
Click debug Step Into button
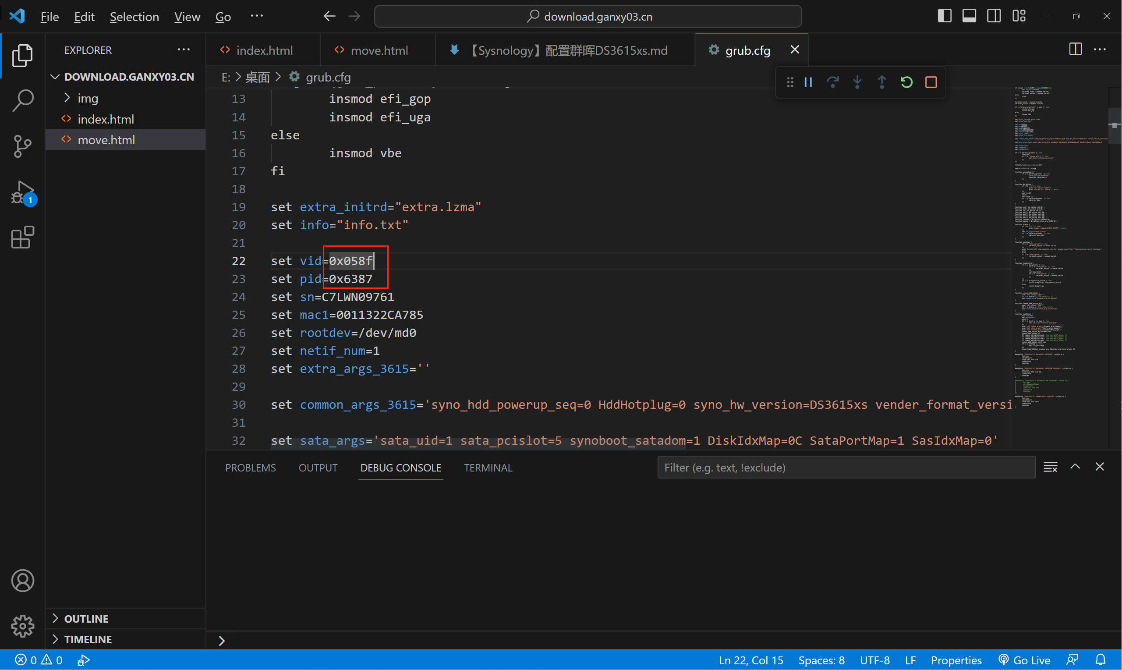click(x=857, y=82)
